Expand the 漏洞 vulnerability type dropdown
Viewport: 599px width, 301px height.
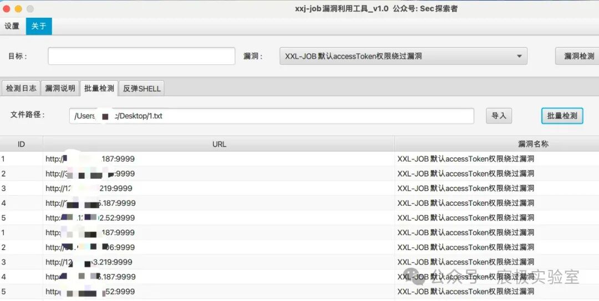403,56
